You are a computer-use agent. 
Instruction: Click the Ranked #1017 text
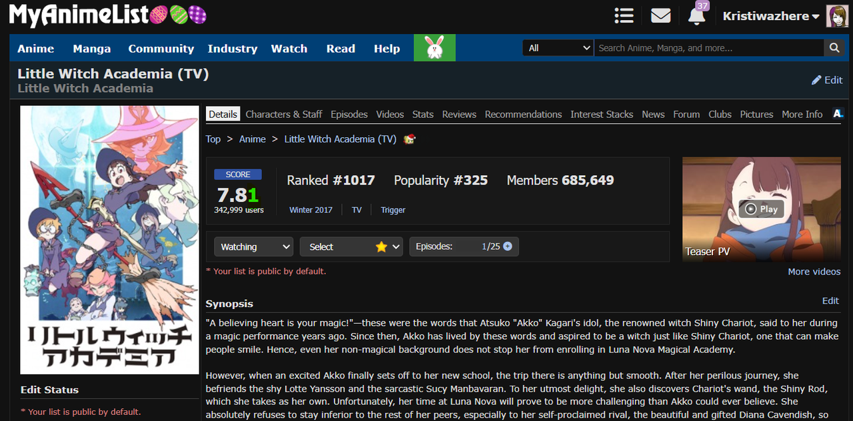tap(331, 180)
